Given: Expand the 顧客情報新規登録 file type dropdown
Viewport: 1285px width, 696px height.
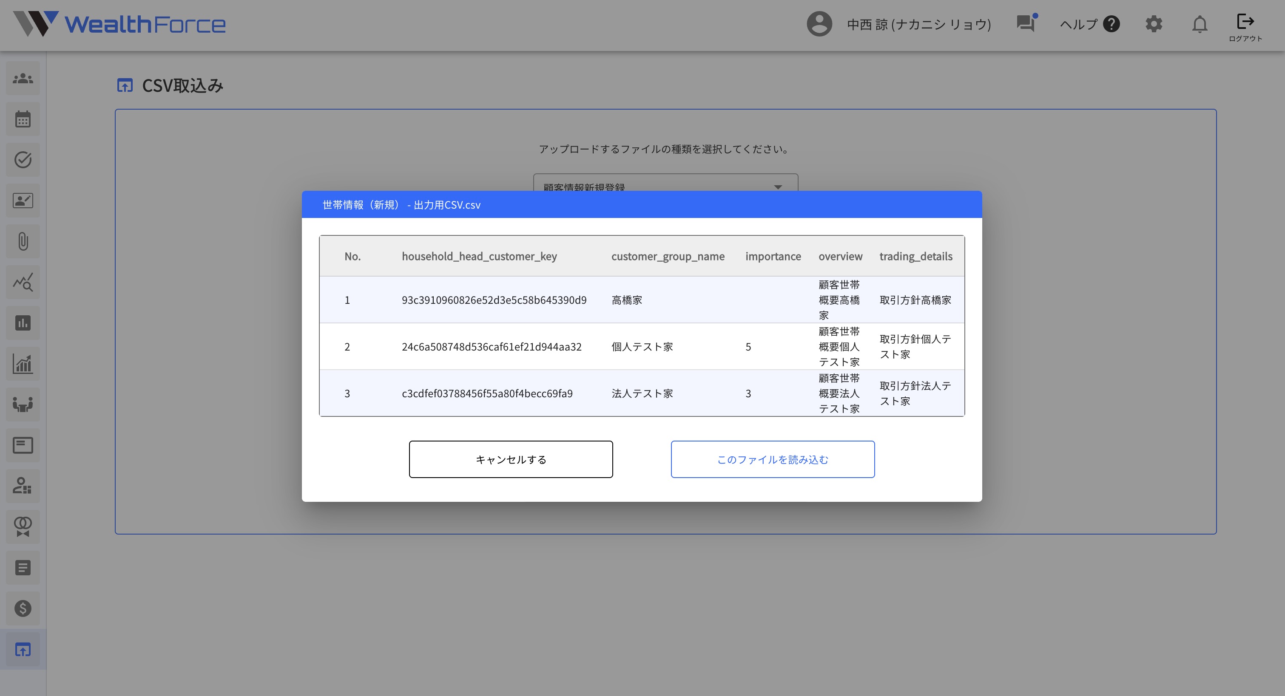Looking at the screenshot, I should [777, 187].
